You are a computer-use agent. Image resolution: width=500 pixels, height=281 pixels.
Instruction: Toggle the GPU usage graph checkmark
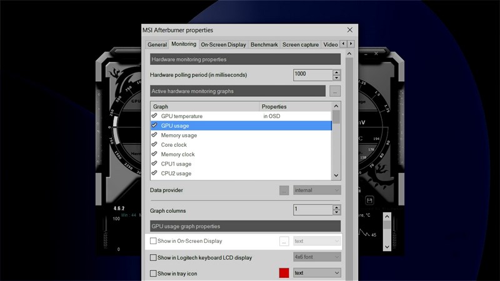154,126
